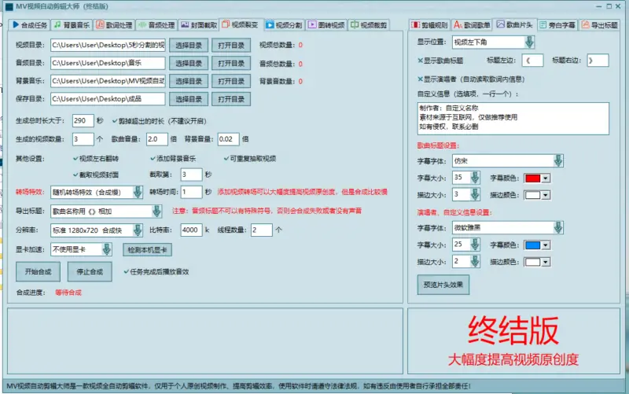Screen dimensions: 629x394
Task: Switch to the 歌曲片头 tab
Action: tap(514, 24)
